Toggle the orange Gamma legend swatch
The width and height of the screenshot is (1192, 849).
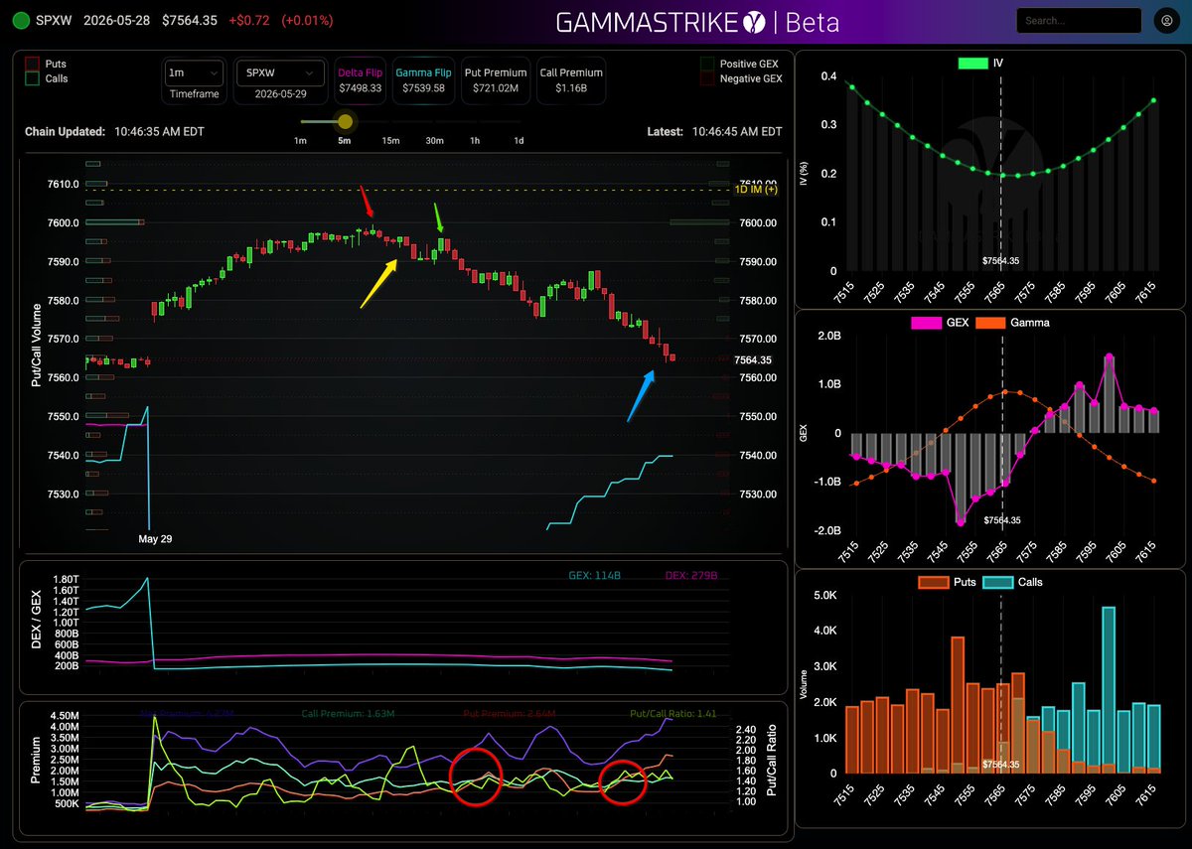pyautogui.click(x=990, y=323)
